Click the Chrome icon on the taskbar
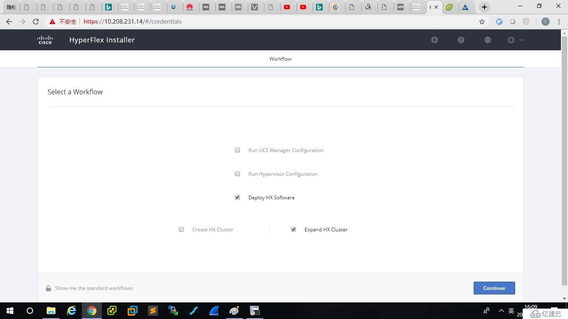The image size is (568, 319). (x=92, y=311)
